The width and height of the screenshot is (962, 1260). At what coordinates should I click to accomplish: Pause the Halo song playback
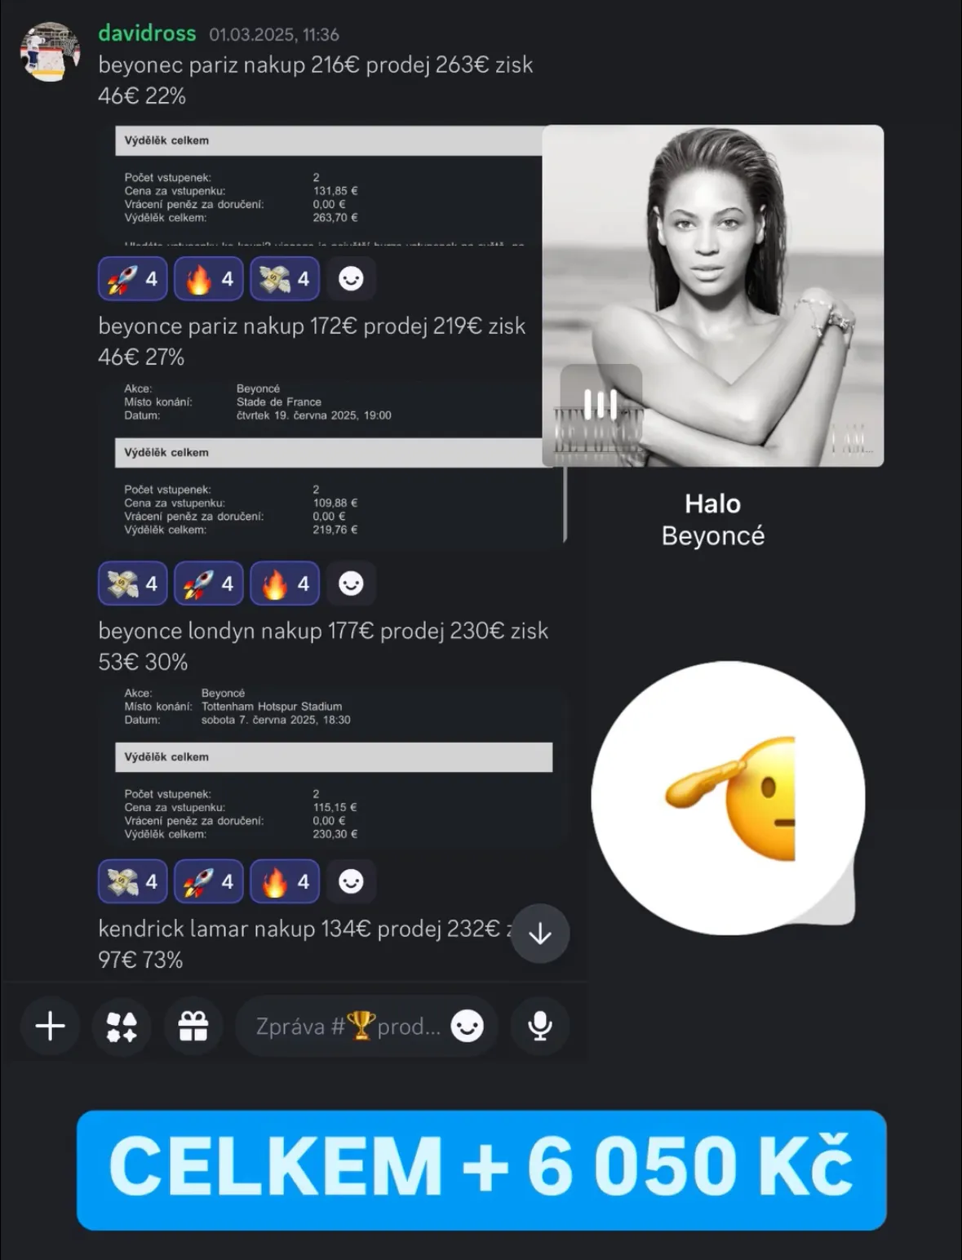click(601, 404)
